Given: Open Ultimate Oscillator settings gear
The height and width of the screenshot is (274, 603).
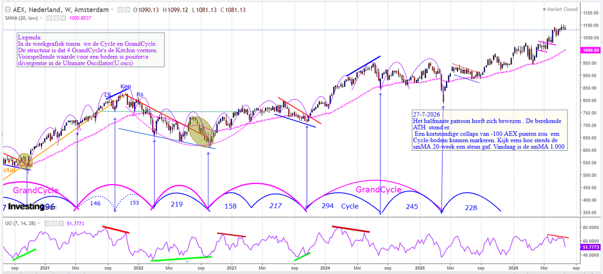Looking at the screenshot, I should coord(54,223).
